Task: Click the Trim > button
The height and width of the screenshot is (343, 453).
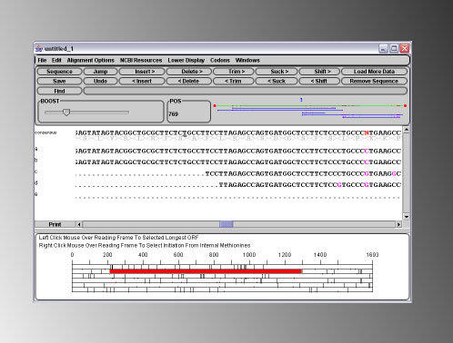Action: (234, 72)
